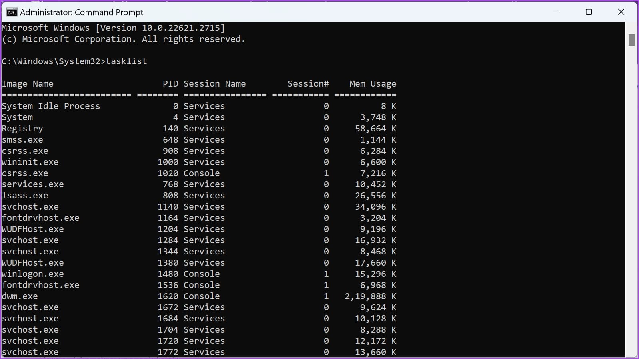Screen dimensions: 639x359
Task: Click the 'services.exe' process name
Action: (x=33, y=184)
